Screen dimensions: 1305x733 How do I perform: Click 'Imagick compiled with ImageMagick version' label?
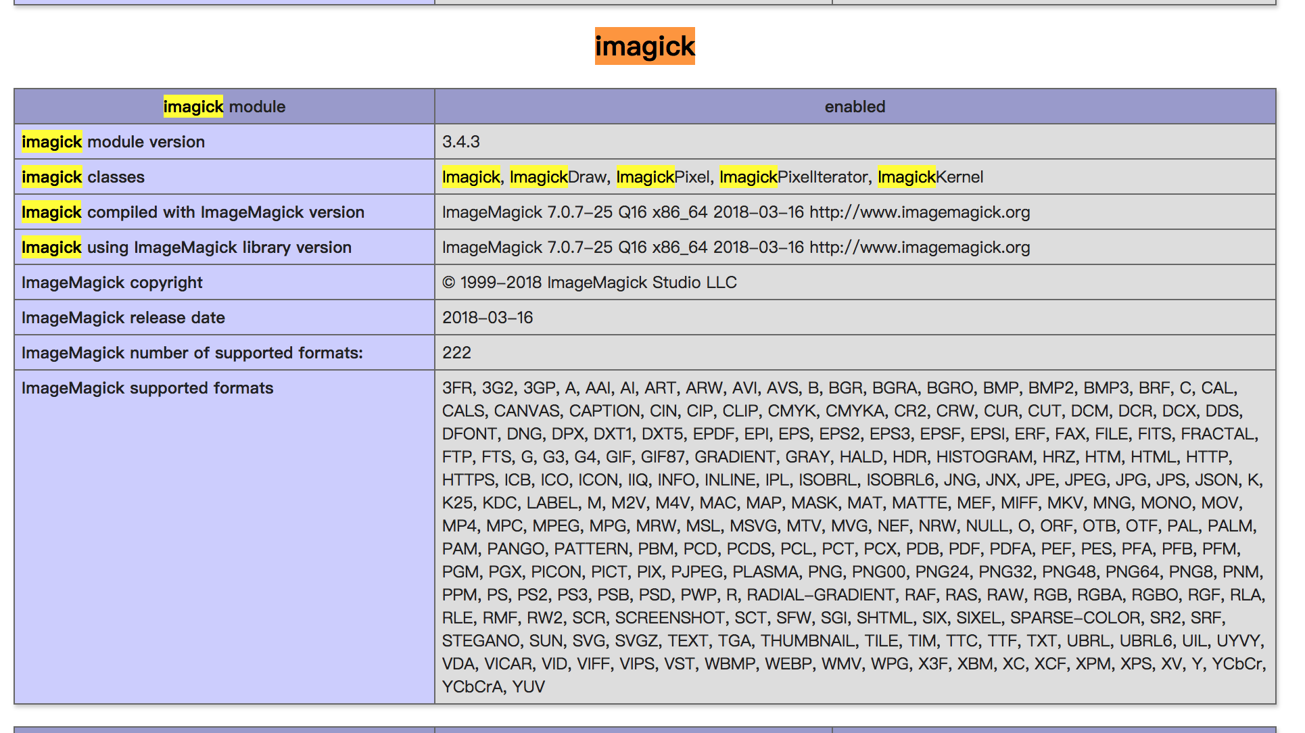[193, 212]
